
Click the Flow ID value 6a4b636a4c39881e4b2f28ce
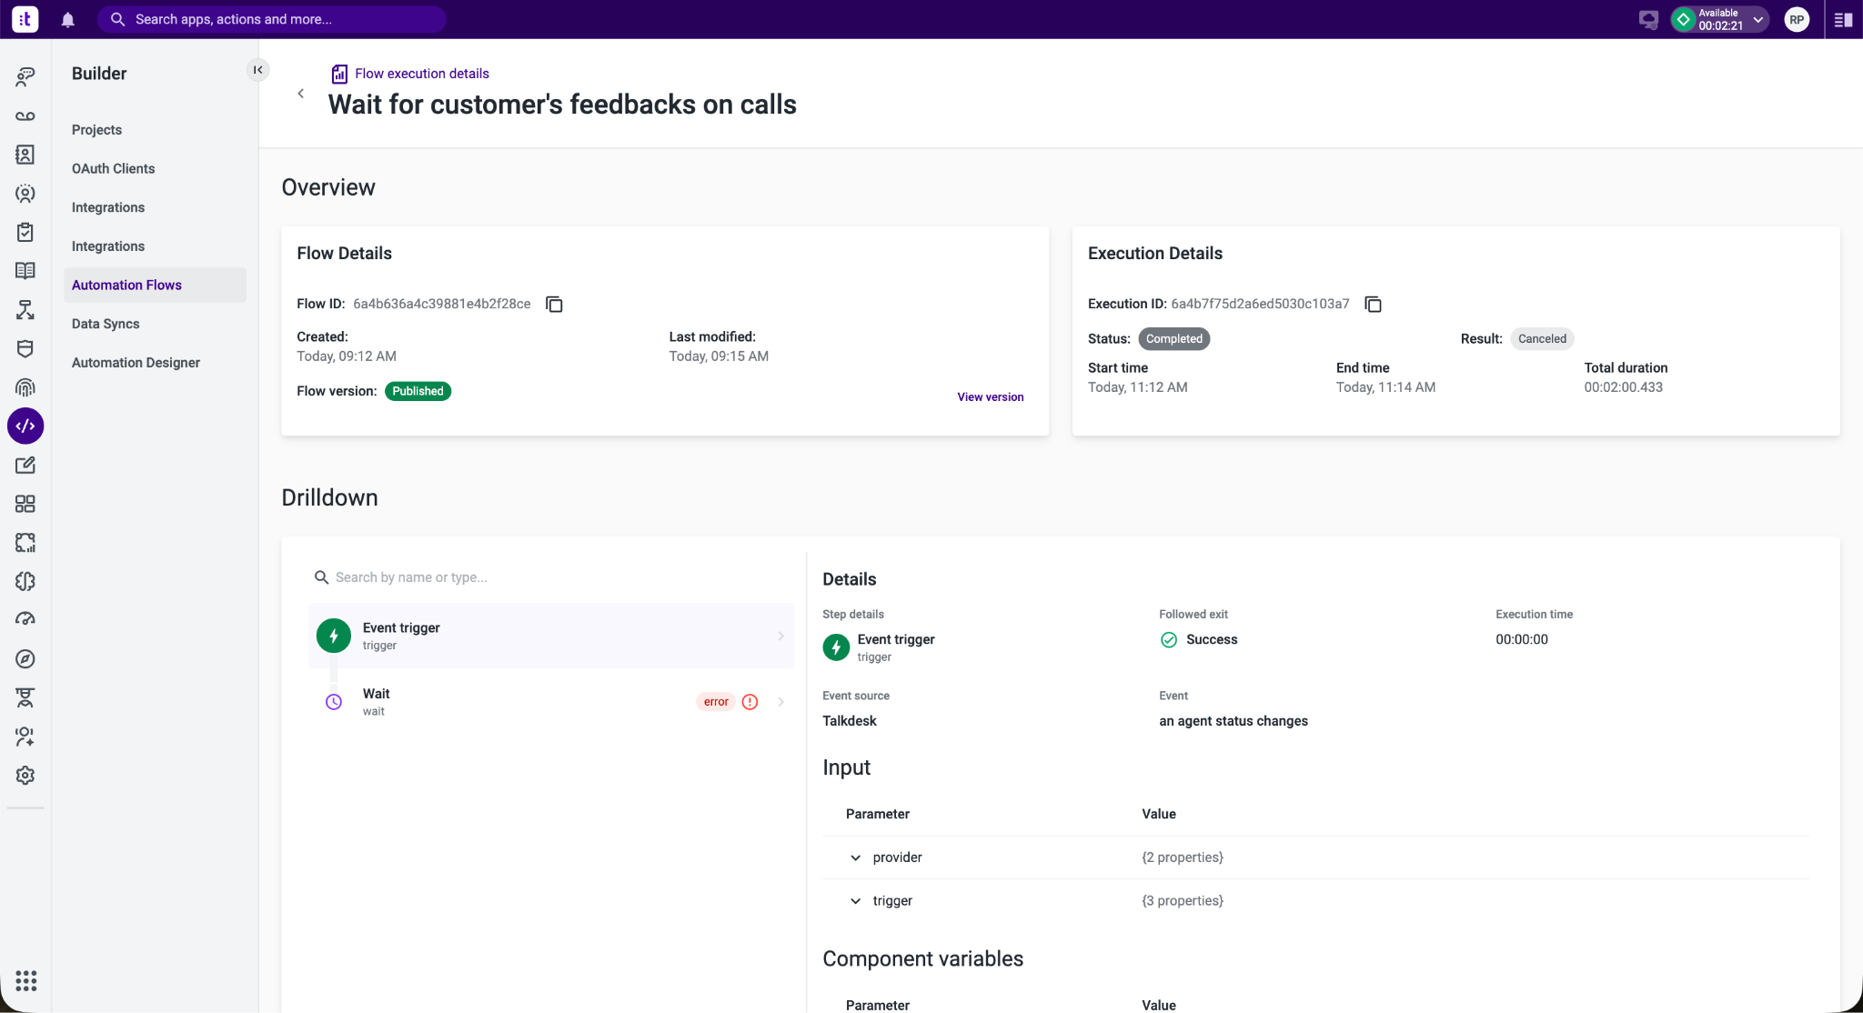point(441,304)
